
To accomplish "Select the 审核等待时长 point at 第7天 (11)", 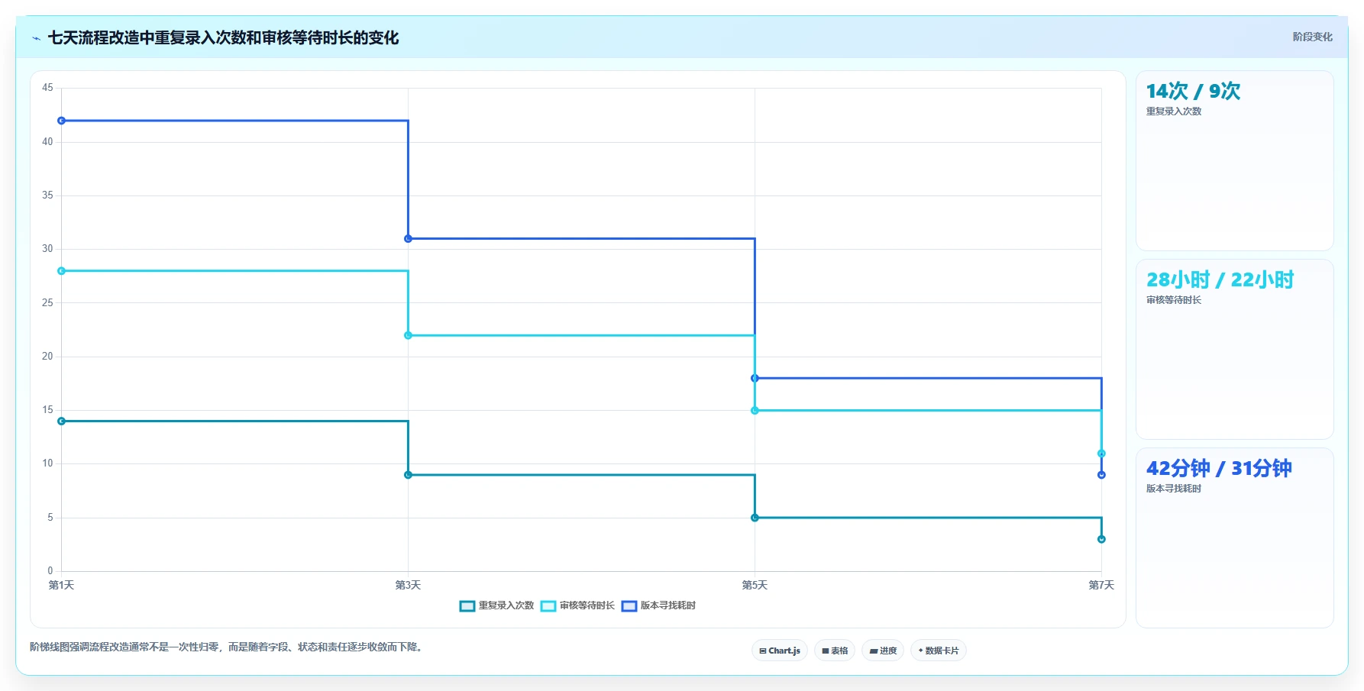I will (x=1101, y=454).
